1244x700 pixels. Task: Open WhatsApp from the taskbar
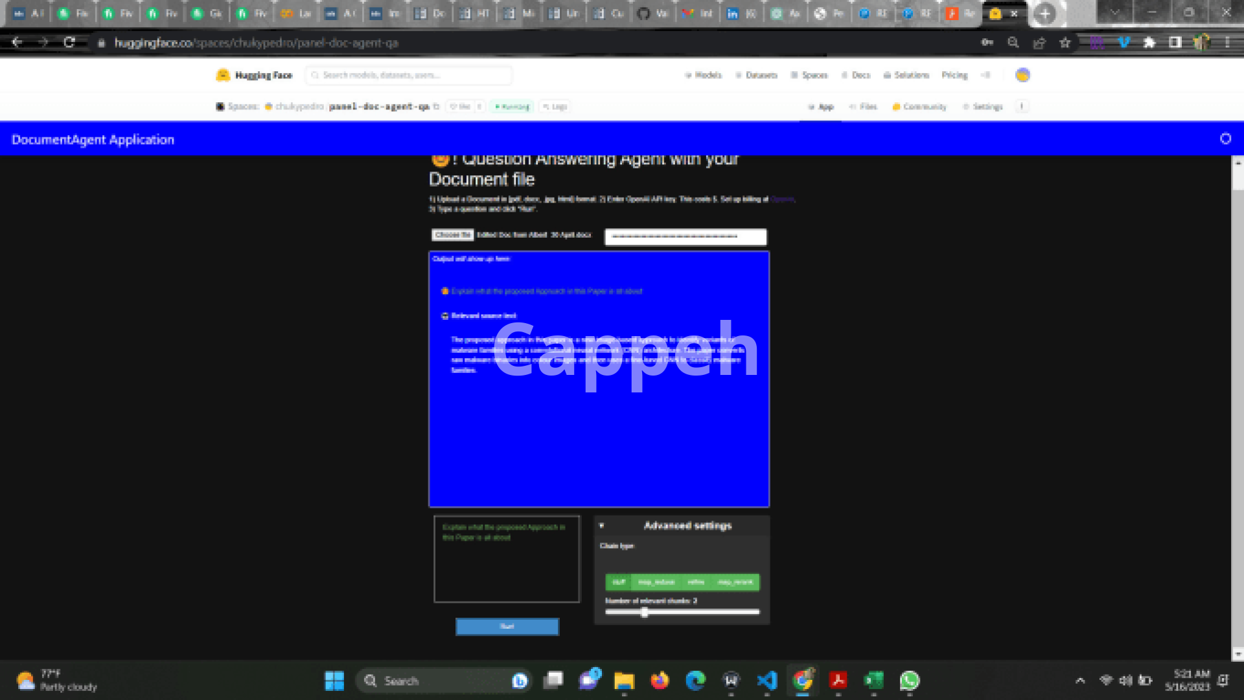(909, 681)
